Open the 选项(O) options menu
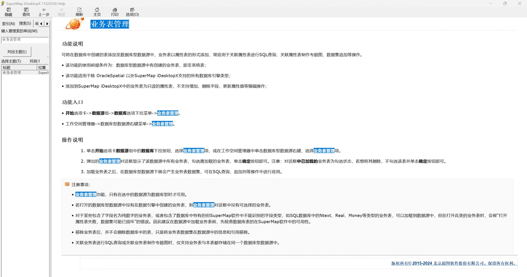 tap(132, 12)
